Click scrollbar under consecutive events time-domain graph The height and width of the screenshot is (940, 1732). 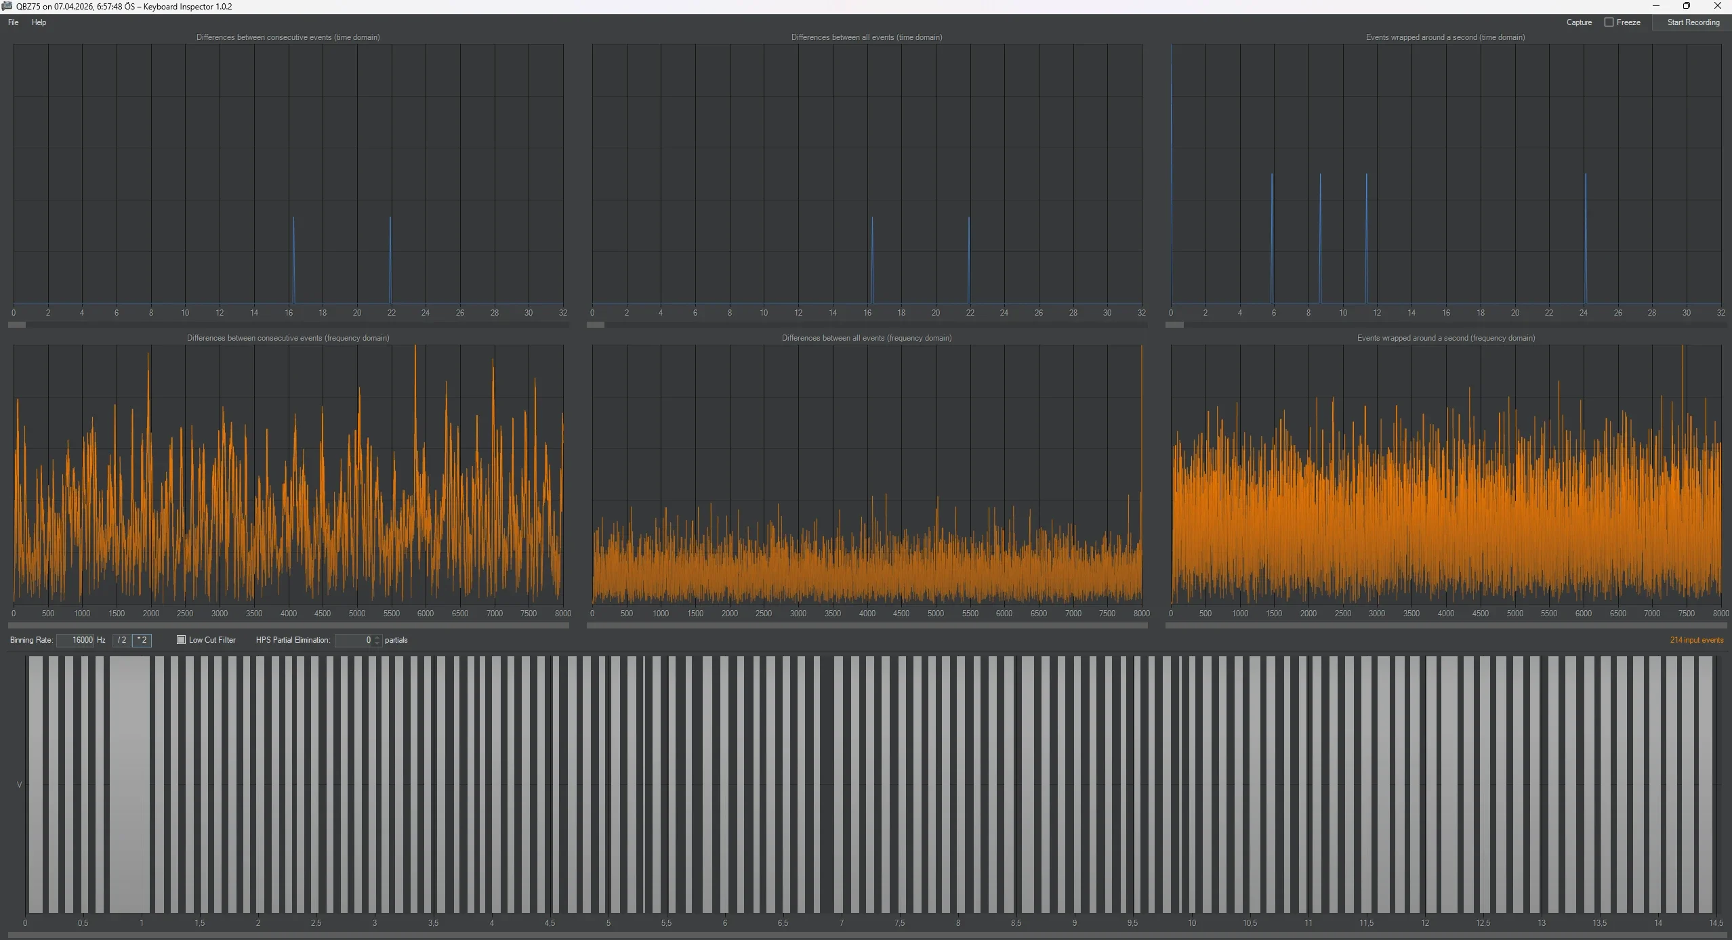(288, 325)
